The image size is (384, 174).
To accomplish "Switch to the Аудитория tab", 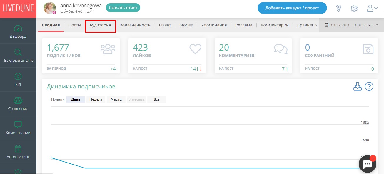I will click(x=100, y=25).
